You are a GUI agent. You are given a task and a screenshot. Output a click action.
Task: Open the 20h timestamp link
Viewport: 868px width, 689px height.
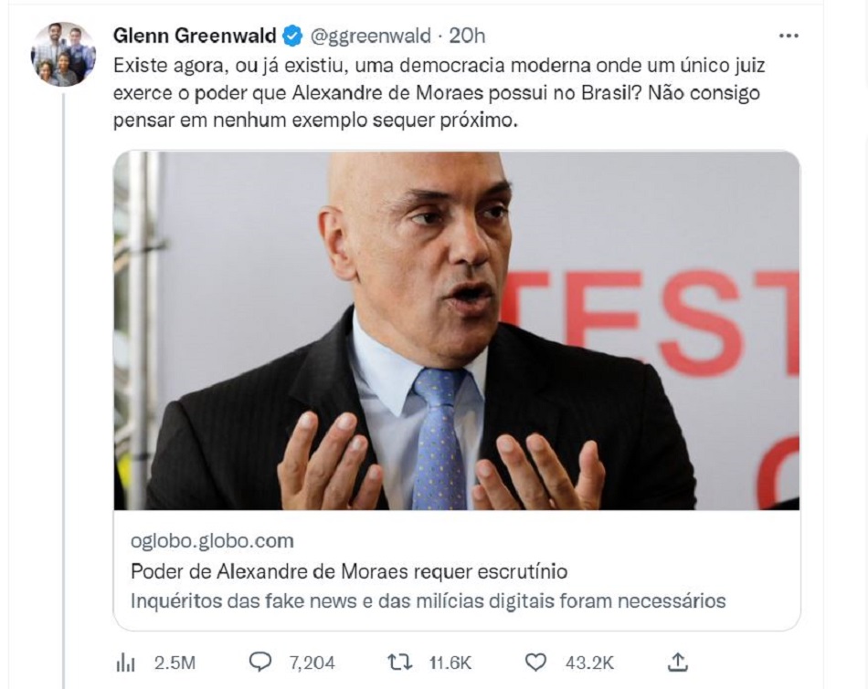point(467,36)
